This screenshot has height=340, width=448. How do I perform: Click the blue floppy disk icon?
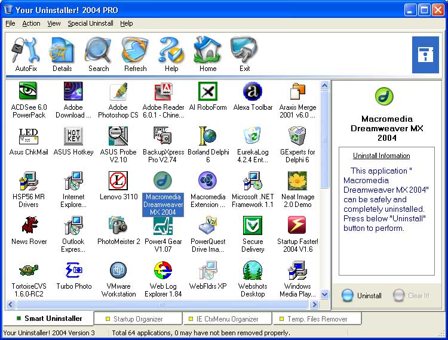click(x=425, y=54)
